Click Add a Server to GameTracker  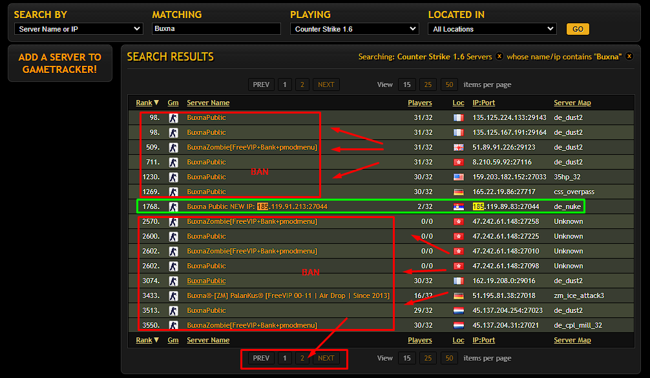pyautogui.click(x=59, y=63)
